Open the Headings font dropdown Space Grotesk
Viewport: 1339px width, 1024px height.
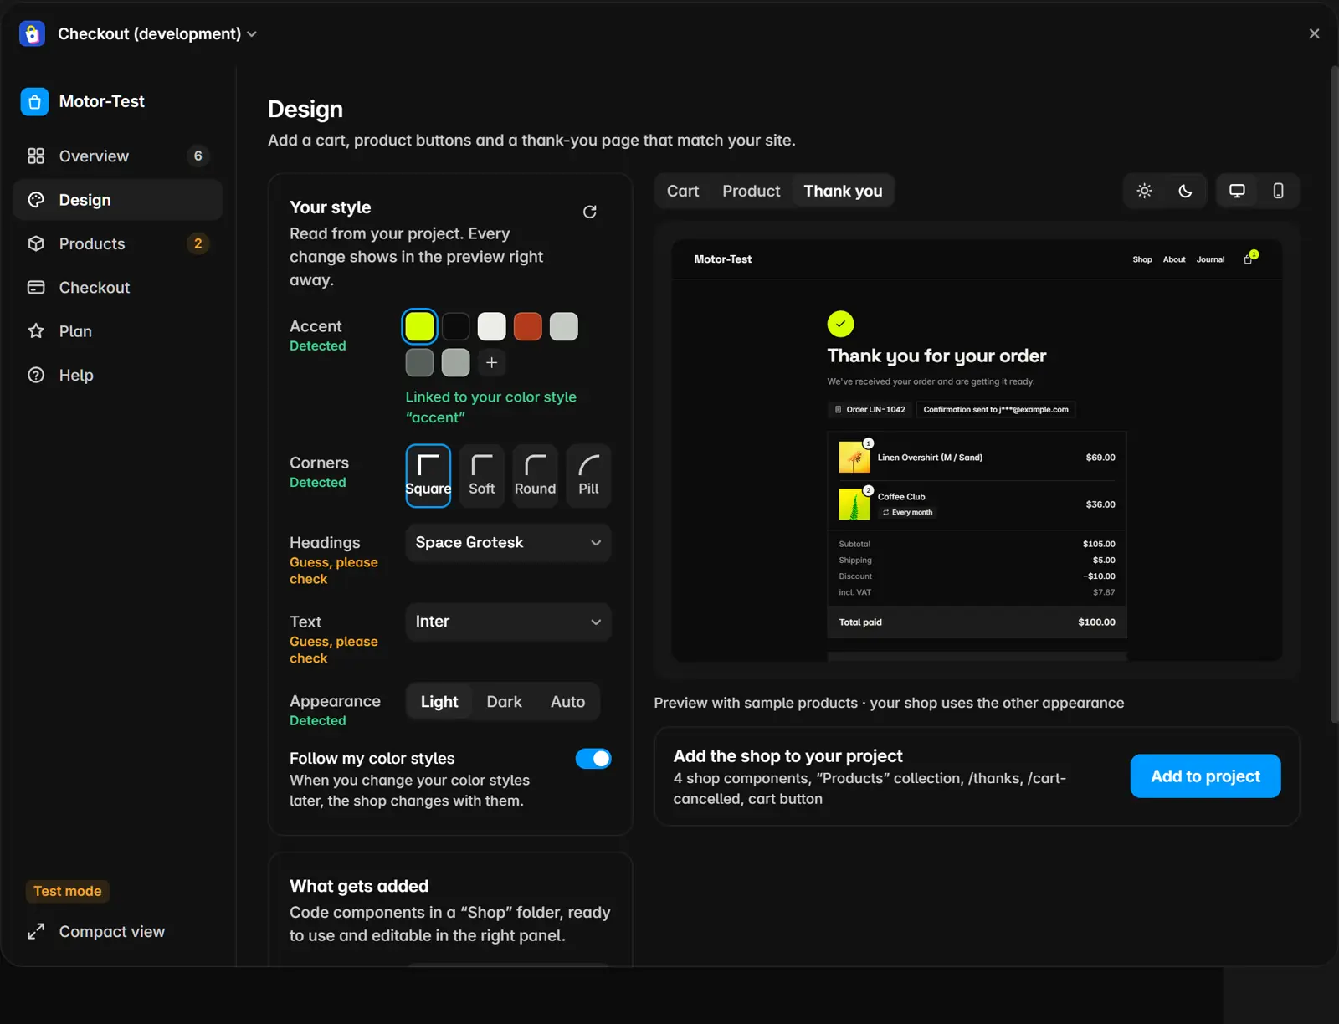pos(509,543)
